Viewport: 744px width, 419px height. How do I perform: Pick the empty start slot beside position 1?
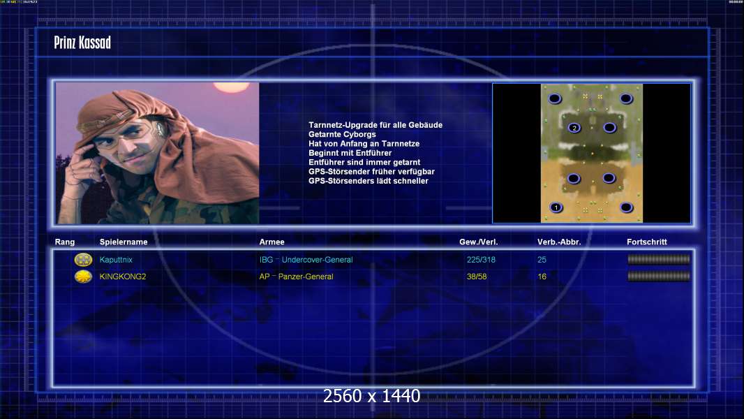pos(626,207)
